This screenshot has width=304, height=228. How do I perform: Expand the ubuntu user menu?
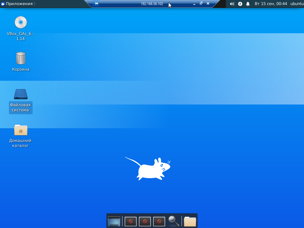(x=297, y=4)
